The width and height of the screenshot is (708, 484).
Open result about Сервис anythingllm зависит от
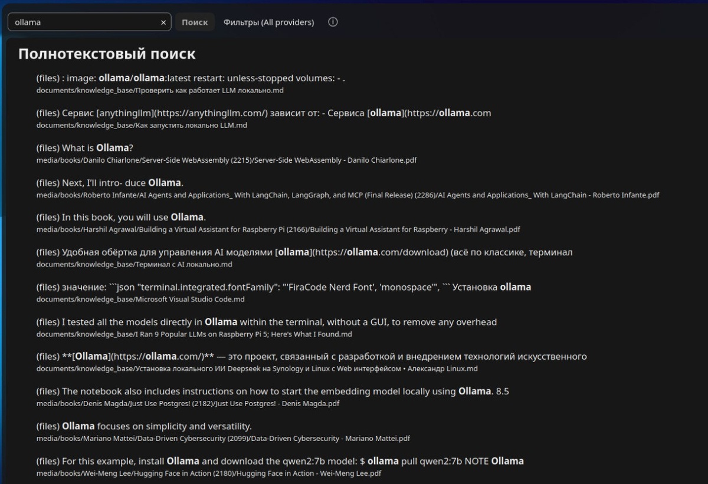pyautogui.click(x=264, y=113)
